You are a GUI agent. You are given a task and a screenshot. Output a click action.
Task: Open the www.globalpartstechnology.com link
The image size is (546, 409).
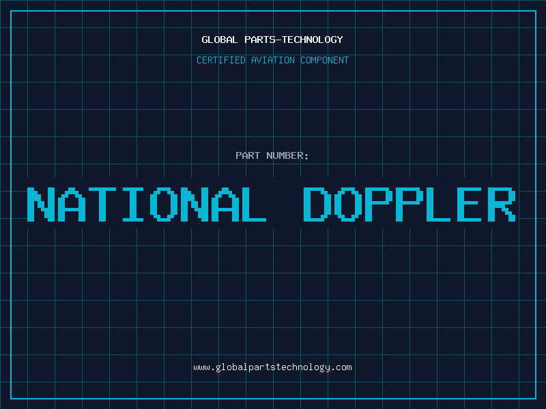coord(272,367)
